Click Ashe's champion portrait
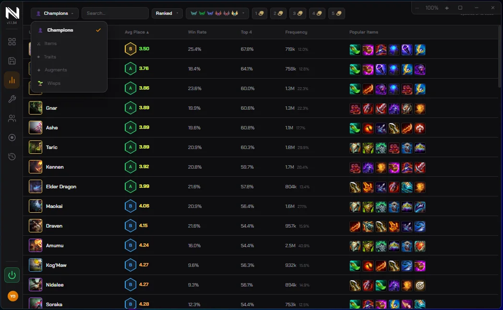The image size is (503, 310). pyautogui.click(x=36, y=127)
